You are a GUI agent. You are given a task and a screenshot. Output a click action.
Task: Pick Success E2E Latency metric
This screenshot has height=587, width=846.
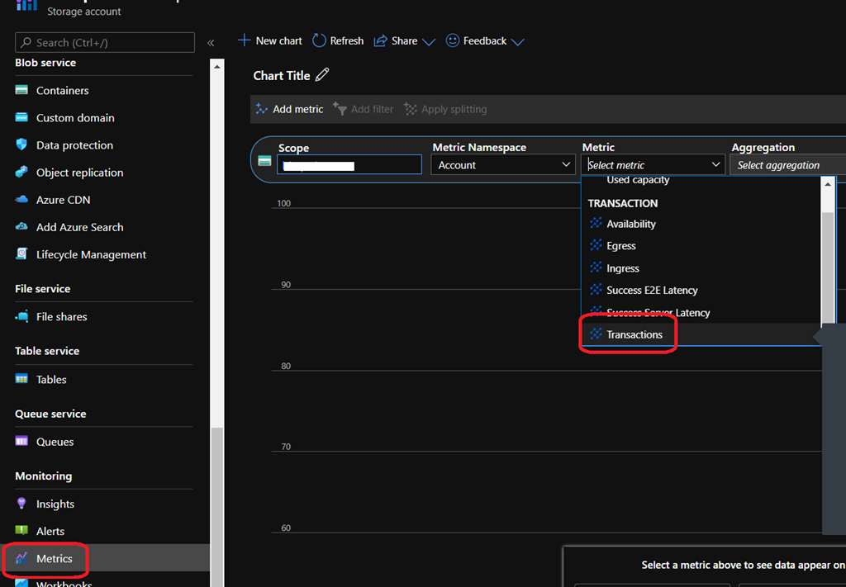click(x=651, y=290)
